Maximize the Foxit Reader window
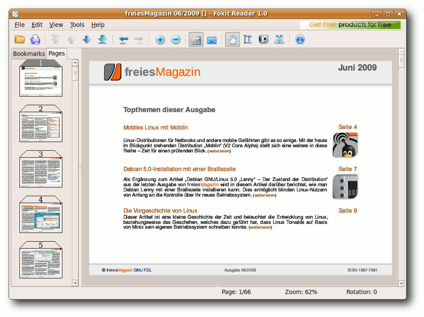Viewport: 424px width, 317px height. (x=388, y=14)
